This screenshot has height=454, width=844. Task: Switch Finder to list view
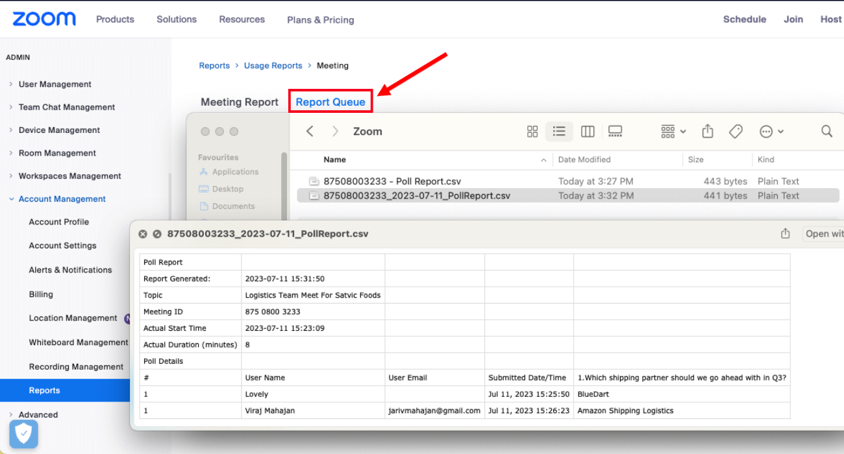[x=559, y=132]
